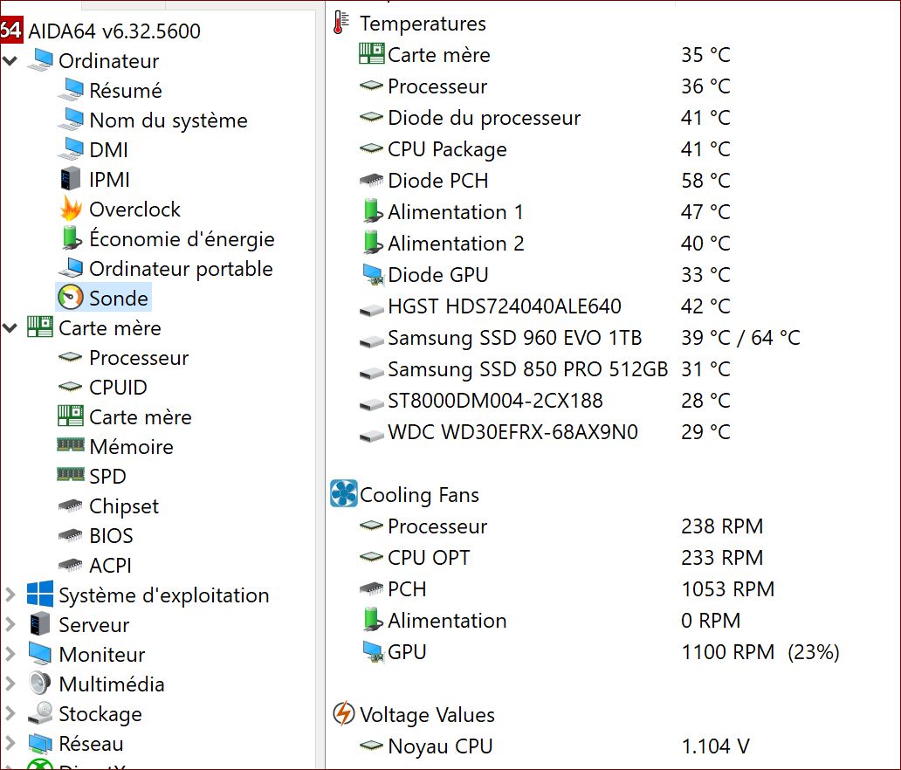This screenshot has width=901, height=770.
Task: Click the Diode PCH chip icon
Action: click(371, 181)
